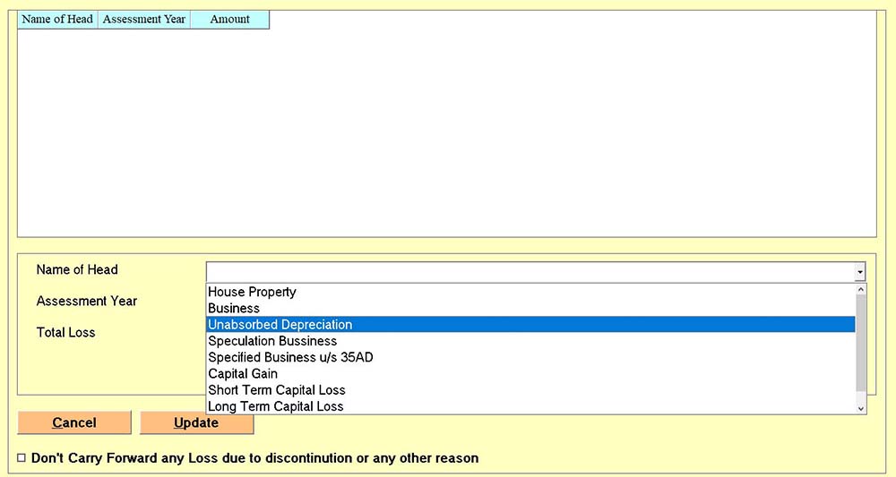Click the Name of Head column header
Viewport: 896px width, 477px height.
click(57, 19)
